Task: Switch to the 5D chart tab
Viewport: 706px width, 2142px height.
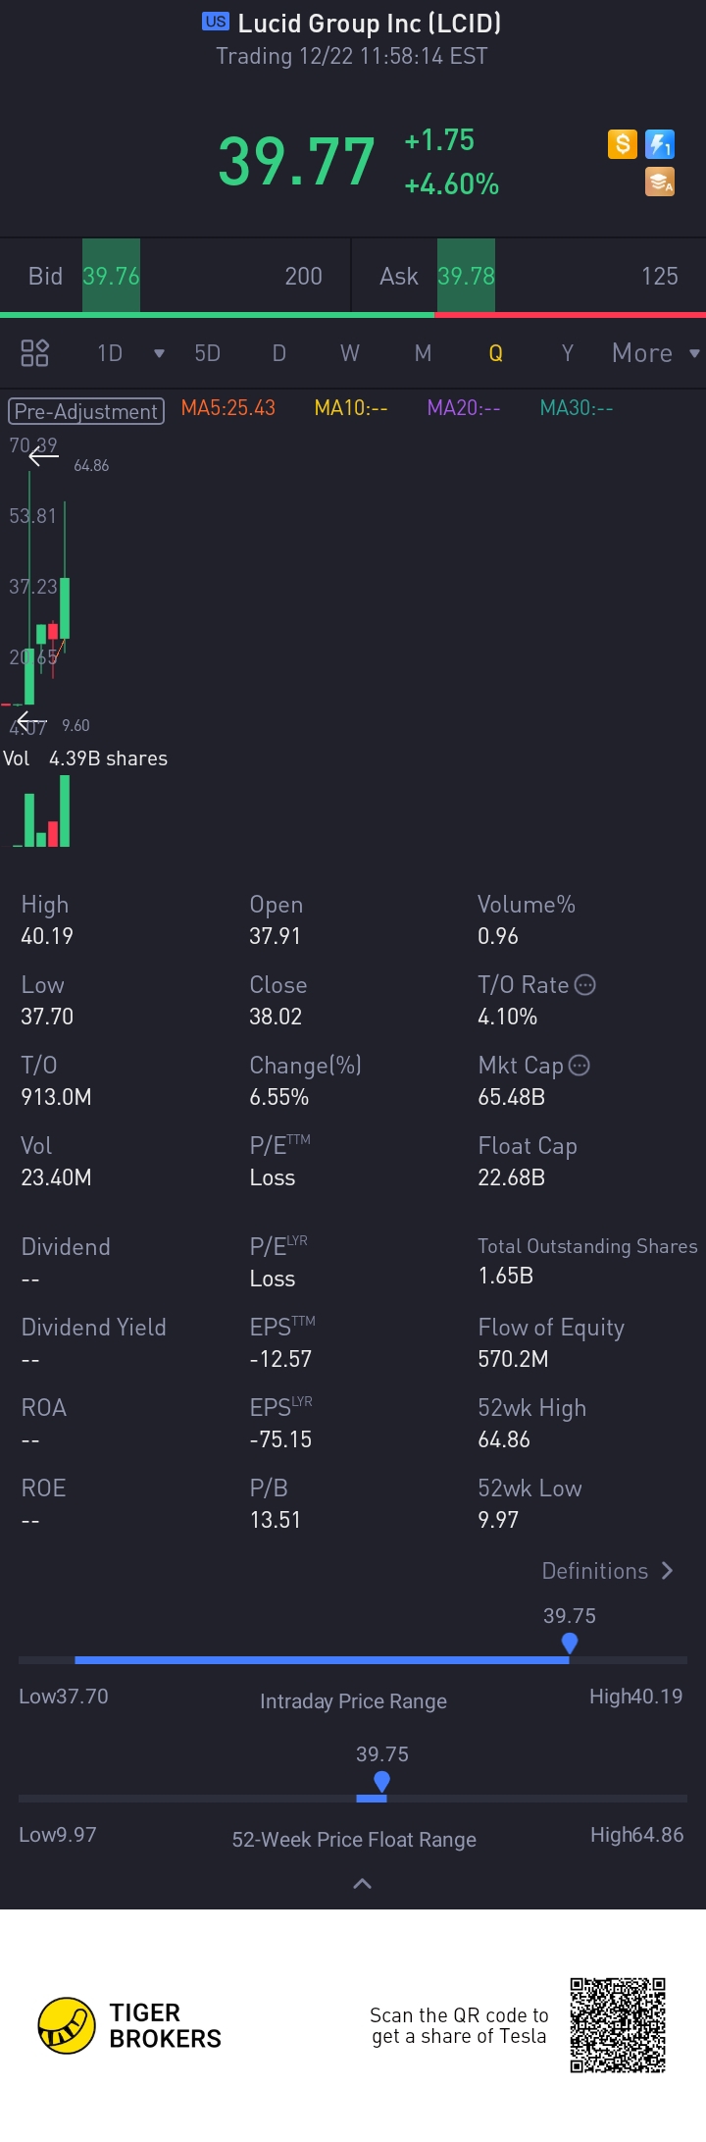Action: (207, 353)
